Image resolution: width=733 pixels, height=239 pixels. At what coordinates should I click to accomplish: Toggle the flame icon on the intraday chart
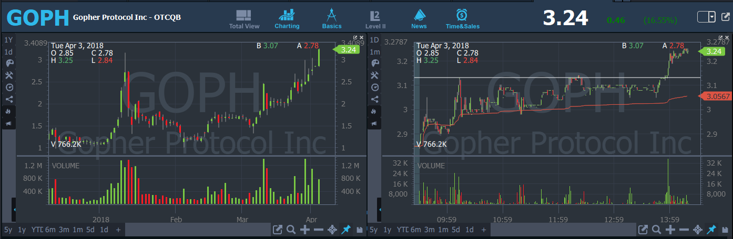[374, 111]
